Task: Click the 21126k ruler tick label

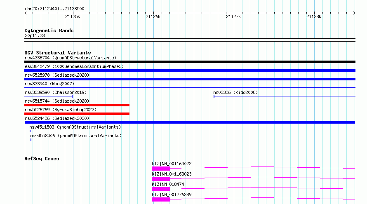Action: [153, 16]
